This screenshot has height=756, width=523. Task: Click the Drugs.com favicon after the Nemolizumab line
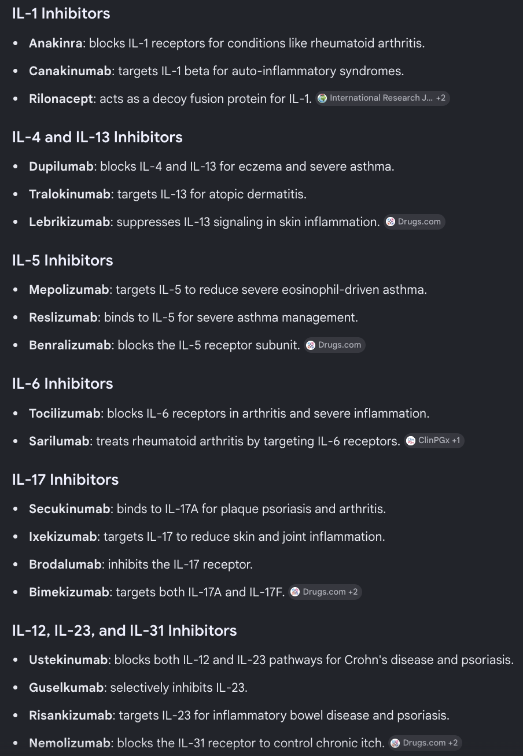[396, 743]
